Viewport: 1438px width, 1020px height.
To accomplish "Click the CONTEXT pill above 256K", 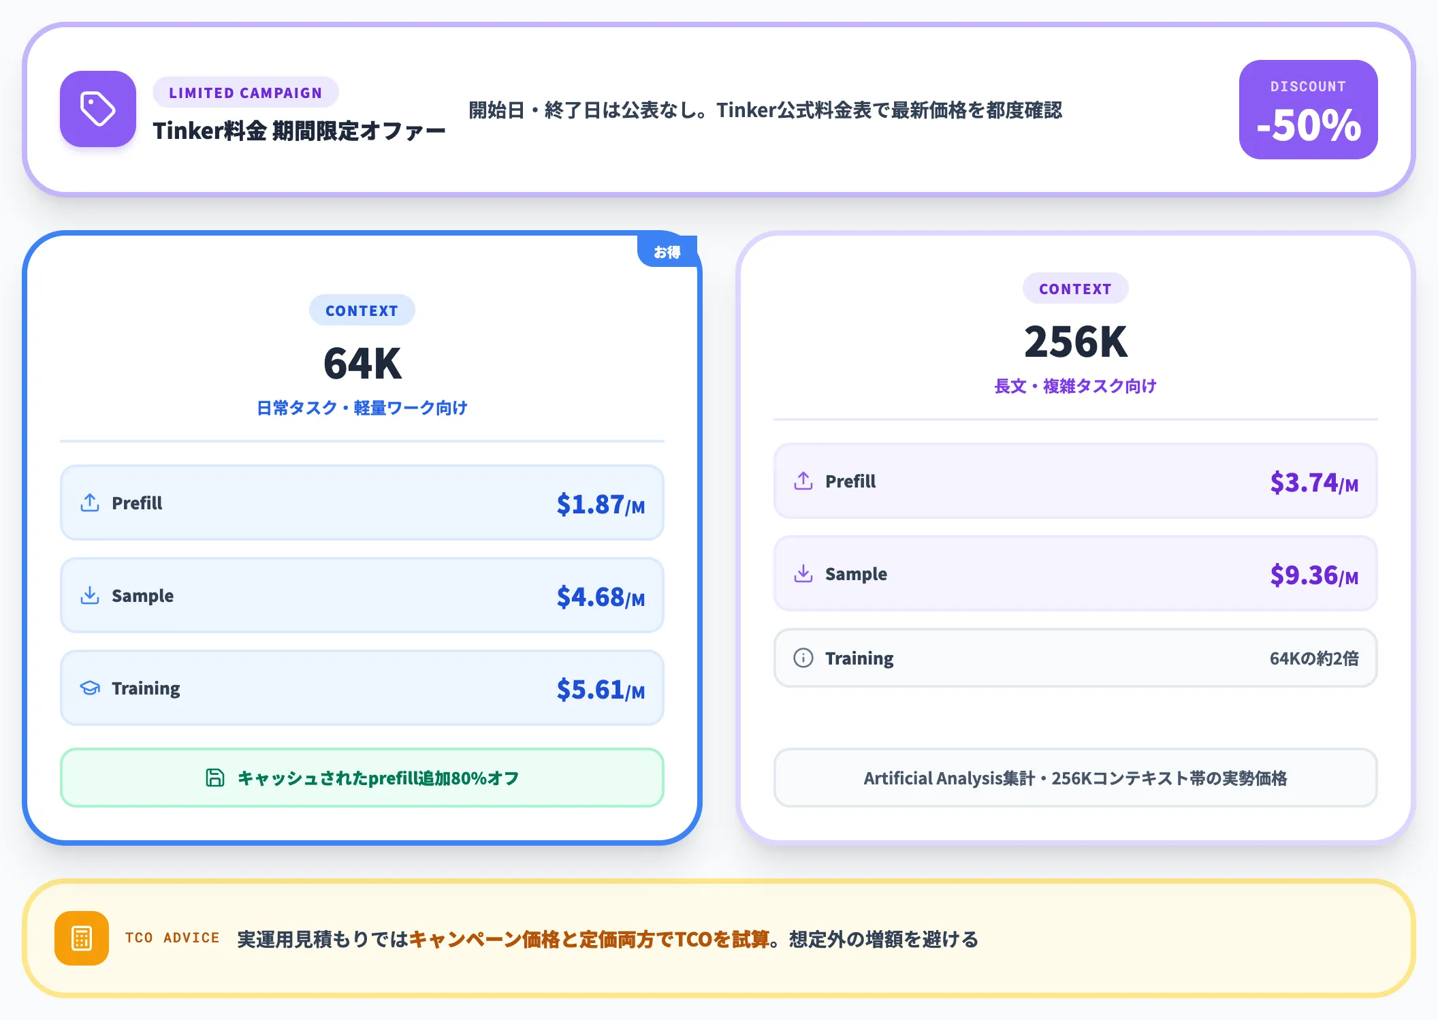I will pyautogui.click(x=1075, y=289).
